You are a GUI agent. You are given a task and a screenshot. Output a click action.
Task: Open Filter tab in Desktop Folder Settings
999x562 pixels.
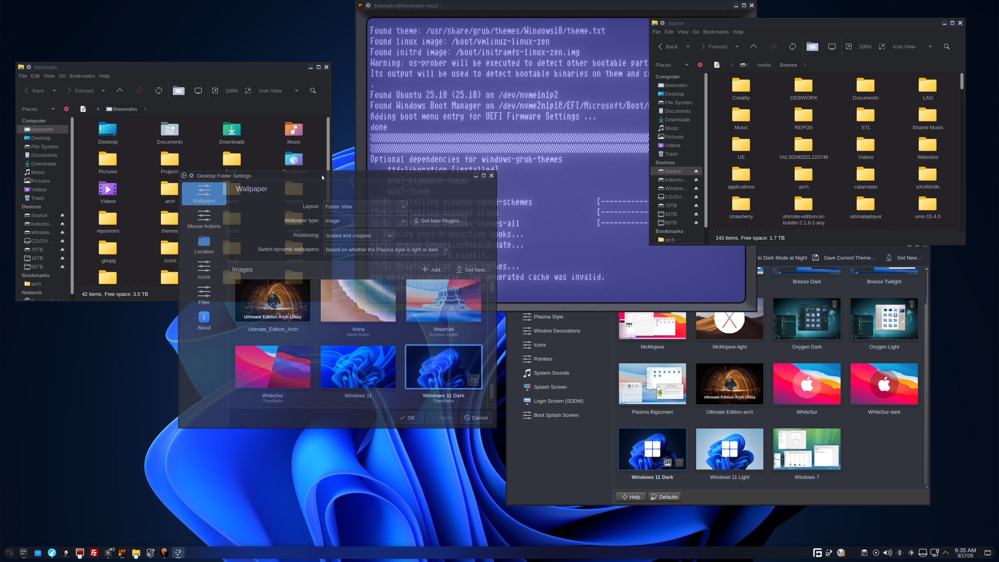(x=204, y=295)
